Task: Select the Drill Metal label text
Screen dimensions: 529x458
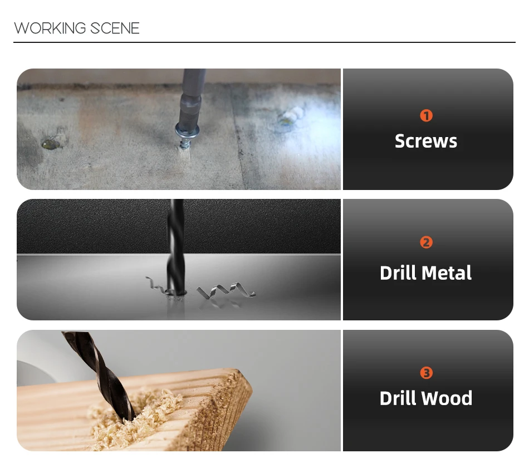Action: (426, 272)
